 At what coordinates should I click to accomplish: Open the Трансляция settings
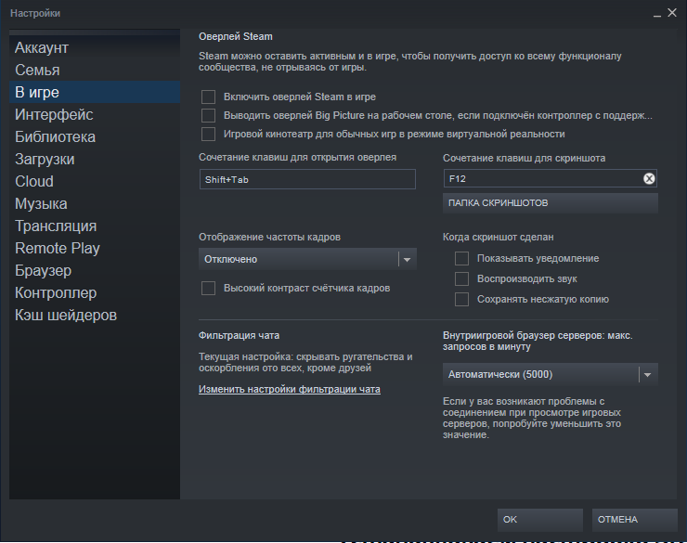pos(94,226)
